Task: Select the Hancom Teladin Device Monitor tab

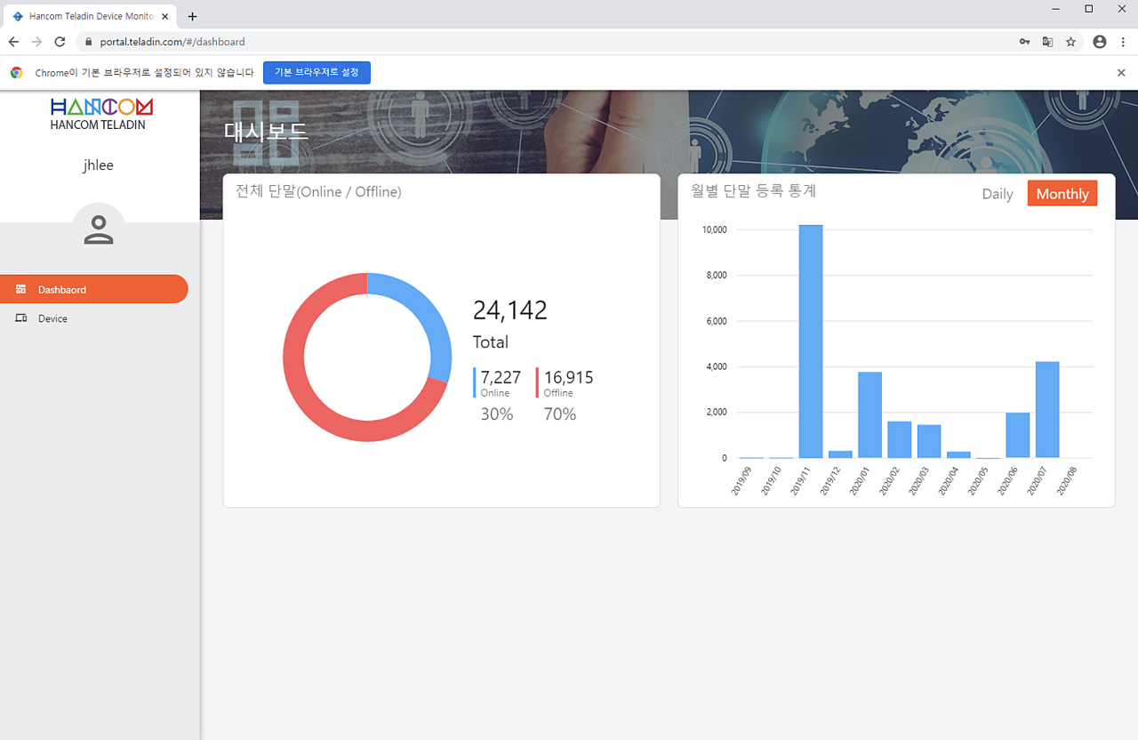Action: tap(89, 16)
